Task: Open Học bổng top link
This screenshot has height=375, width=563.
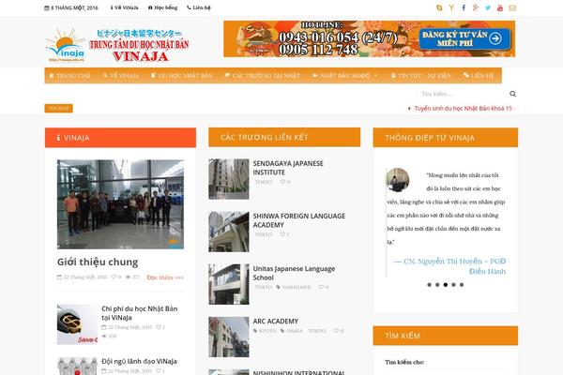Action: [162, 7]
